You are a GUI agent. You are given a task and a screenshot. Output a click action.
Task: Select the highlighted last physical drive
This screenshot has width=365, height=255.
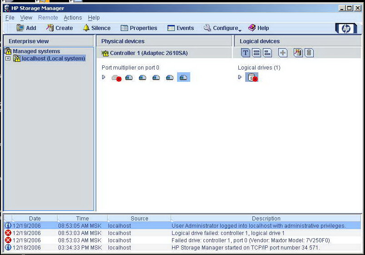(183, 77)
